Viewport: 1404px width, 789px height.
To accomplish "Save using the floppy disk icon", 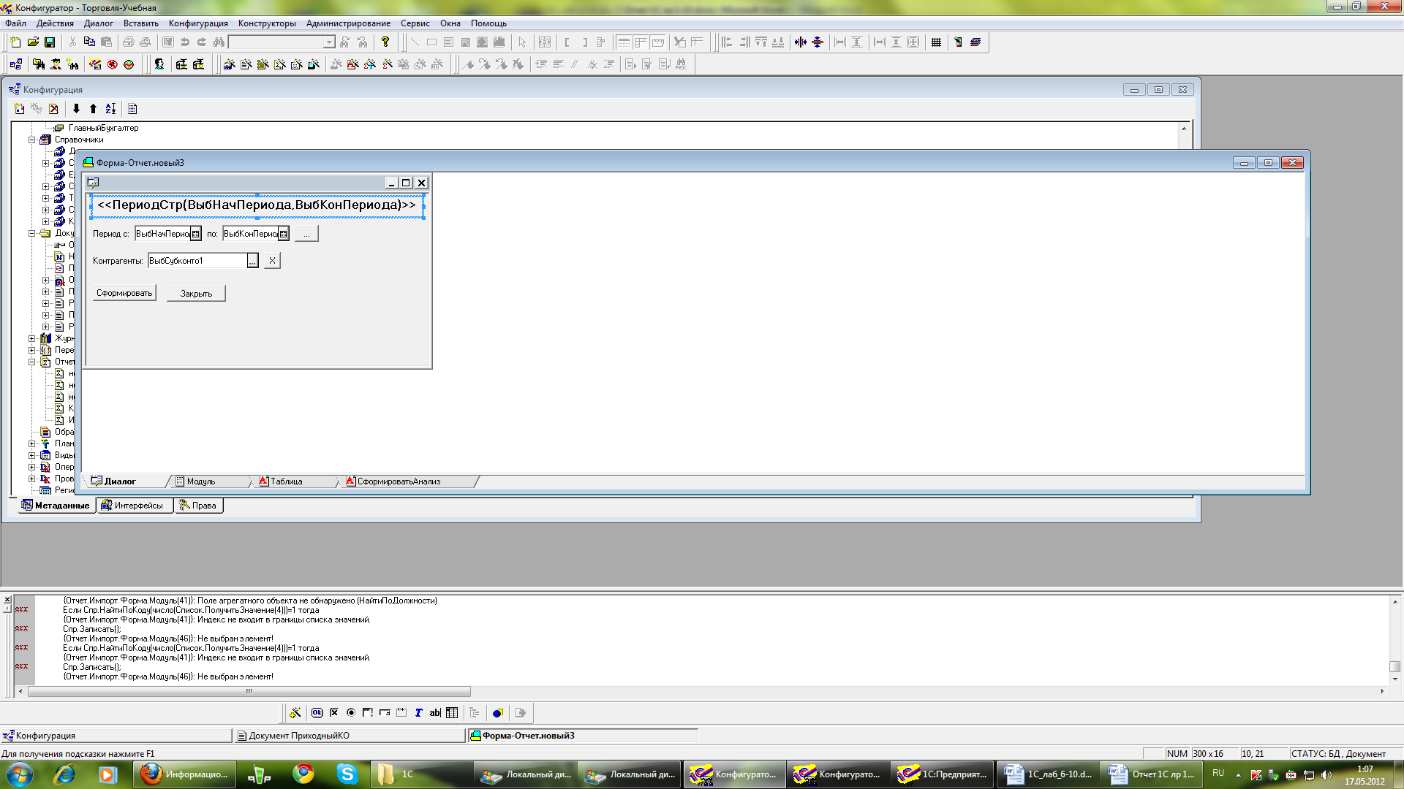I will click(x=50, y=42).
